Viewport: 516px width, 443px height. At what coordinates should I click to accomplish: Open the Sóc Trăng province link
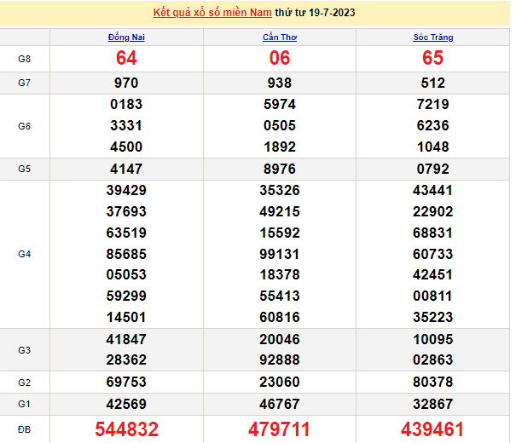tap(432, 37)
